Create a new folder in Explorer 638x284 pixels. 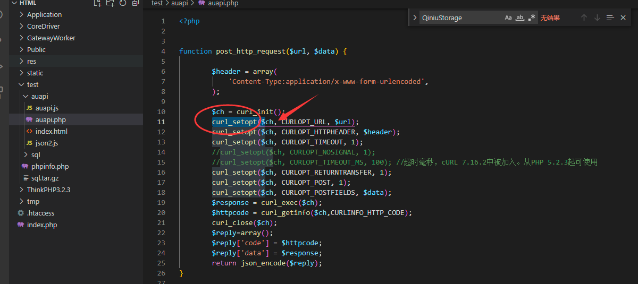click(110, 3)
